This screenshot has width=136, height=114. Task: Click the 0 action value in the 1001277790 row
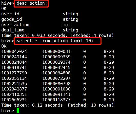(x=85, y=73)
